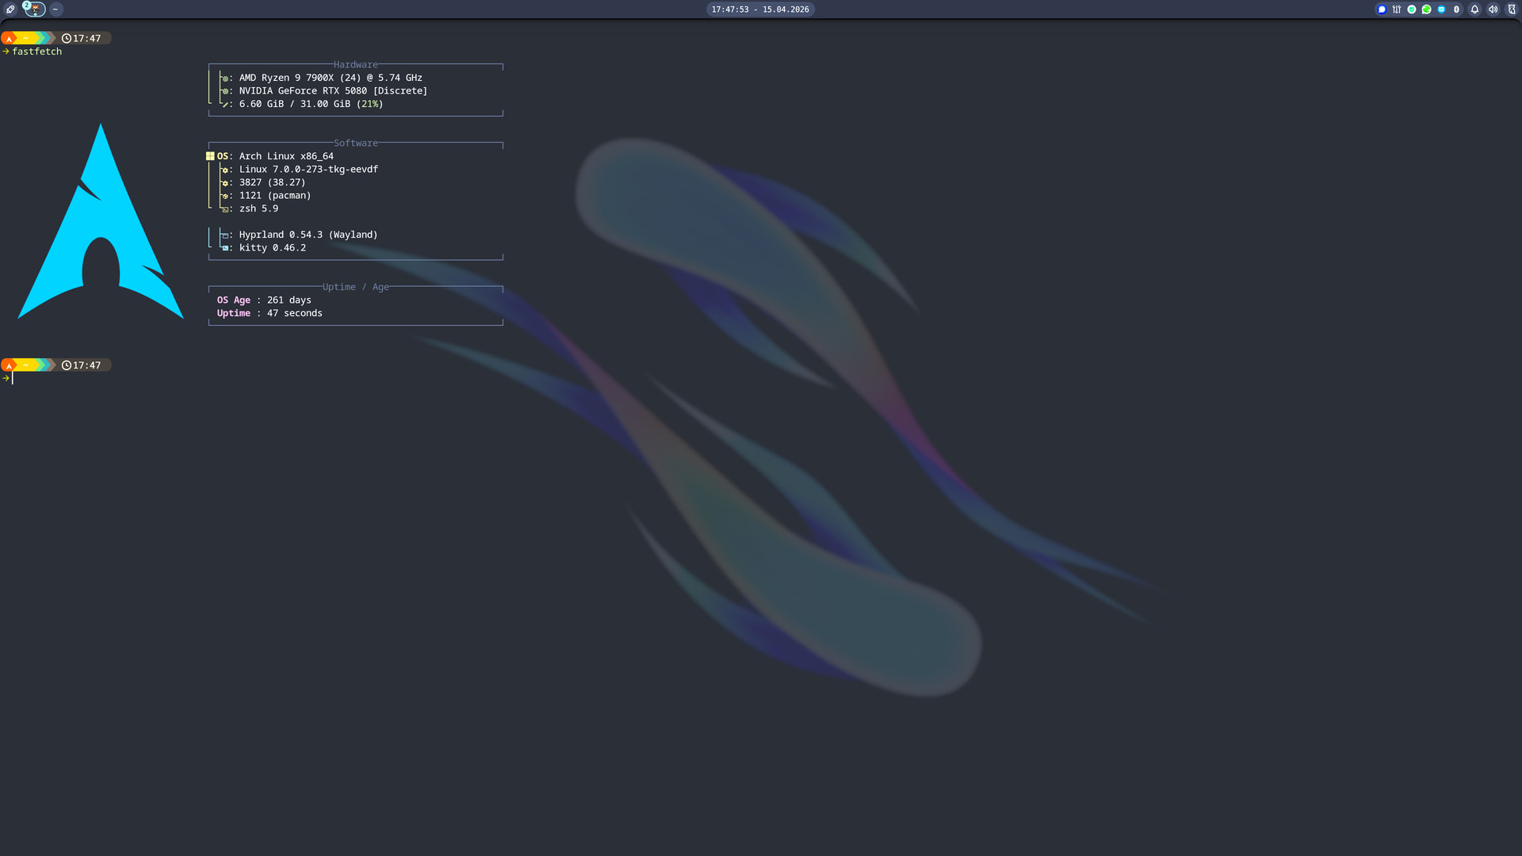Viewport: 1522px width, 856px height.
Task: Click the Arch Linux logo in the terminal
Action: pos(101,221)
